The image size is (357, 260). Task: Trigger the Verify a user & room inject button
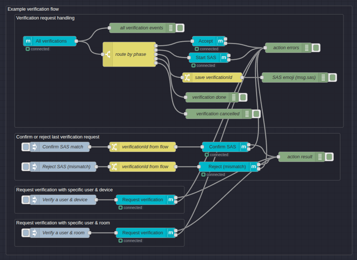point(26,233)
